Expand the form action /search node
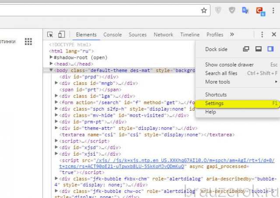The image size is (280, 198). (56, 102)
